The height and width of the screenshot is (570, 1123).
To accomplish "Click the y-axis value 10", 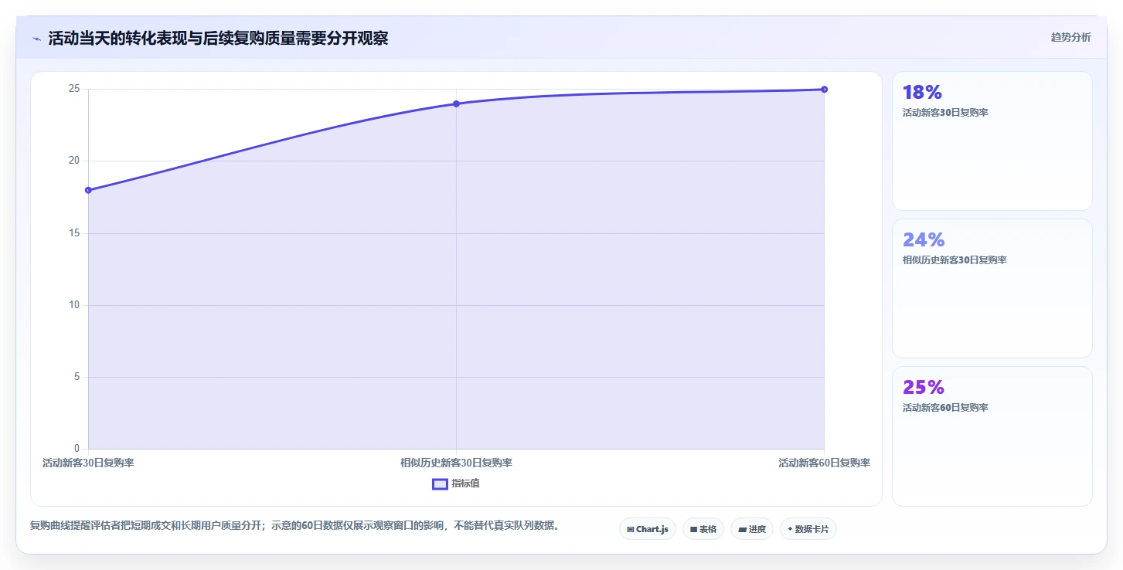I will [x=74, y=305].
